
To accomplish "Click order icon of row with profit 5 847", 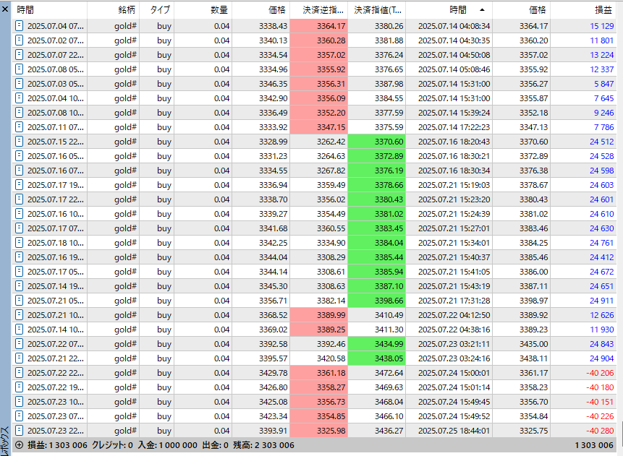I will (19, 84).
